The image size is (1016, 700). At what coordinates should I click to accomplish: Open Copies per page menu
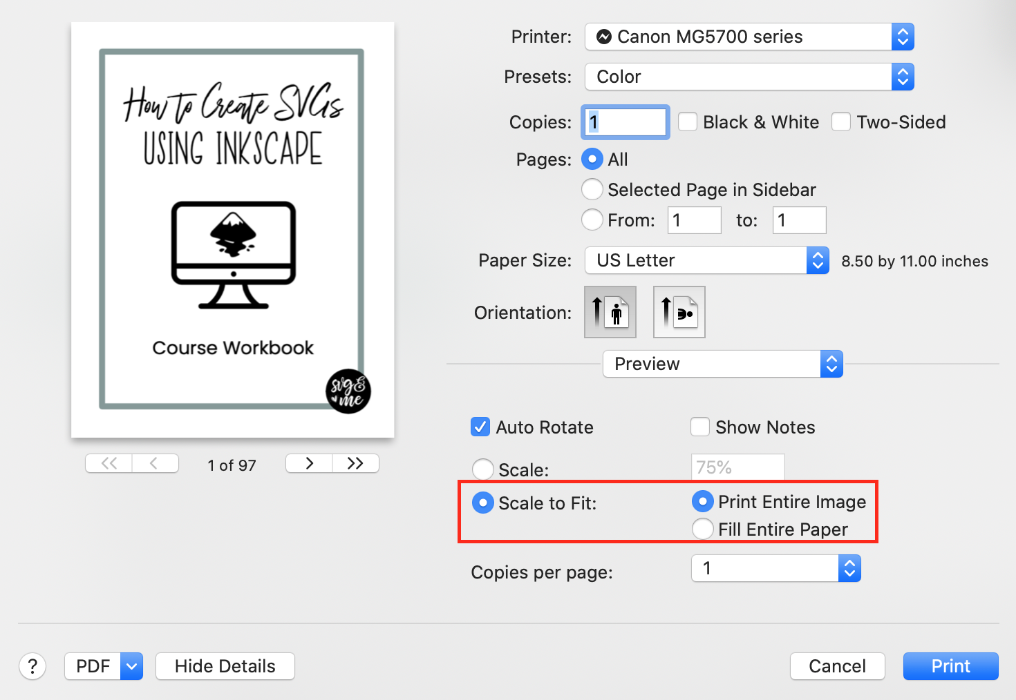coord(775,568)
